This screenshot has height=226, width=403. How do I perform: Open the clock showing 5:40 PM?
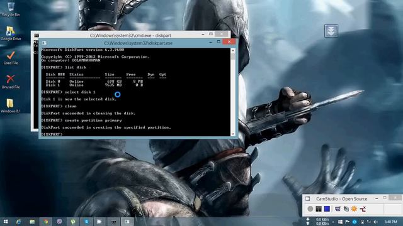(x=390, y=222)
